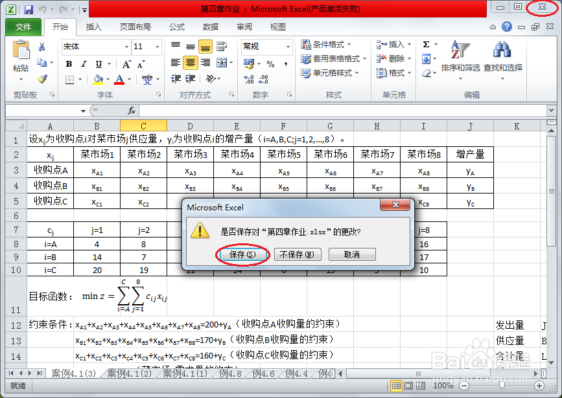Decrease font size with the smaller A icon
The height and width of the screenshot is (398, 562).
[141, 65]
